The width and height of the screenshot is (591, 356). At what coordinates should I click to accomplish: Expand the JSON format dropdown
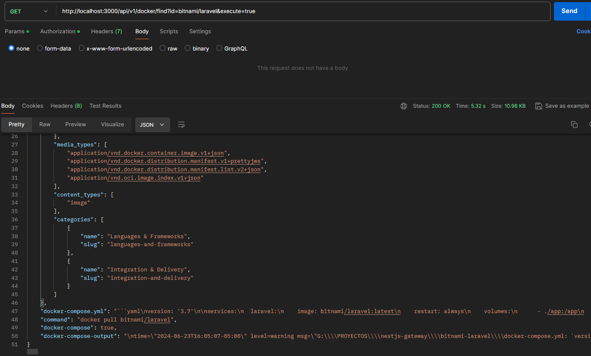pyautogui.click(x=152, y=125)
